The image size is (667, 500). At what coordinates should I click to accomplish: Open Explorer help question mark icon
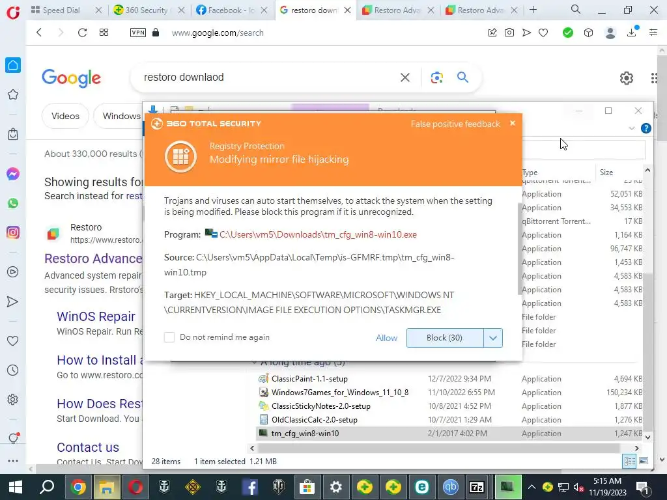(646, 128)
